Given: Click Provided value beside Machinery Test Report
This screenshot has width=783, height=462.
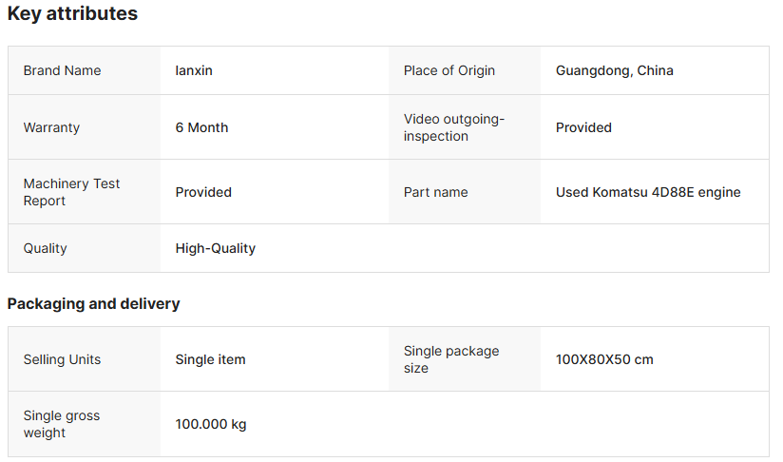Looking at the screenshot, I should [203, 192].
